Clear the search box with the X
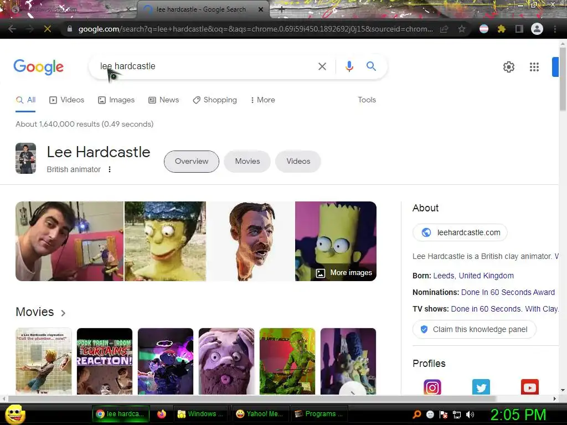 pyautogui.click(x=322, y=66)
